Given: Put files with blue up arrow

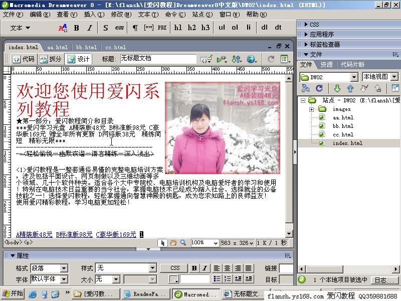Looking at the screenshot, I should tap(350, 89).
